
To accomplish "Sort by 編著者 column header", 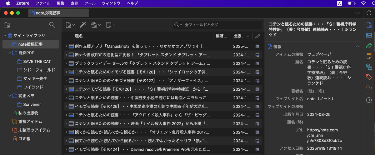I will (222, 36).
